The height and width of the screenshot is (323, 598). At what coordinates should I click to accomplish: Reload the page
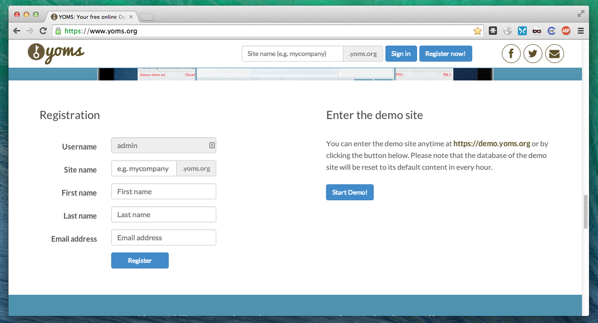pyautogui.click(x=43, y=31)
